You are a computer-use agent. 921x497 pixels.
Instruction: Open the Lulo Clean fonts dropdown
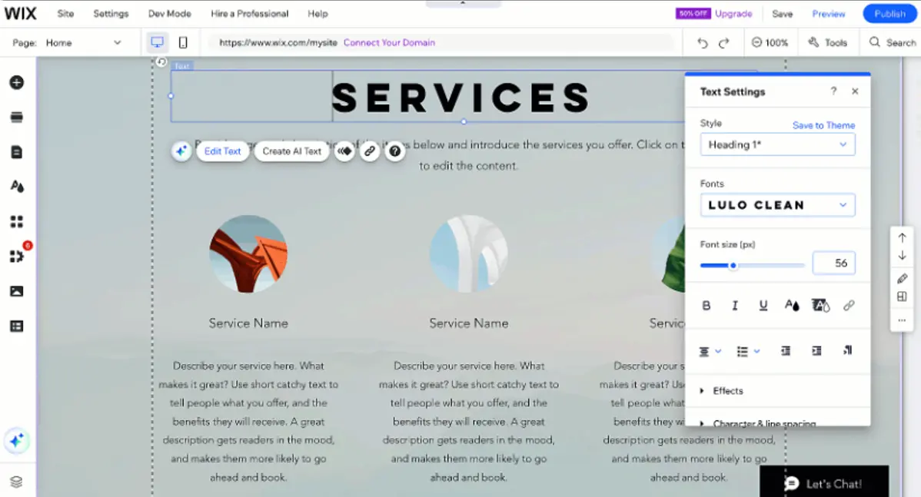point(777,205)
